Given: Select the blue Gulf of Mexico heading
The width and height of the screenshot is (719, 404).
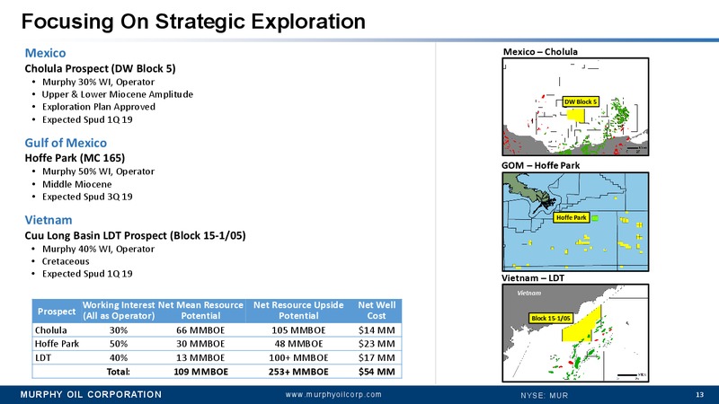Looking at the screenshot, I should pyautogui.click(x=66, y=143).
